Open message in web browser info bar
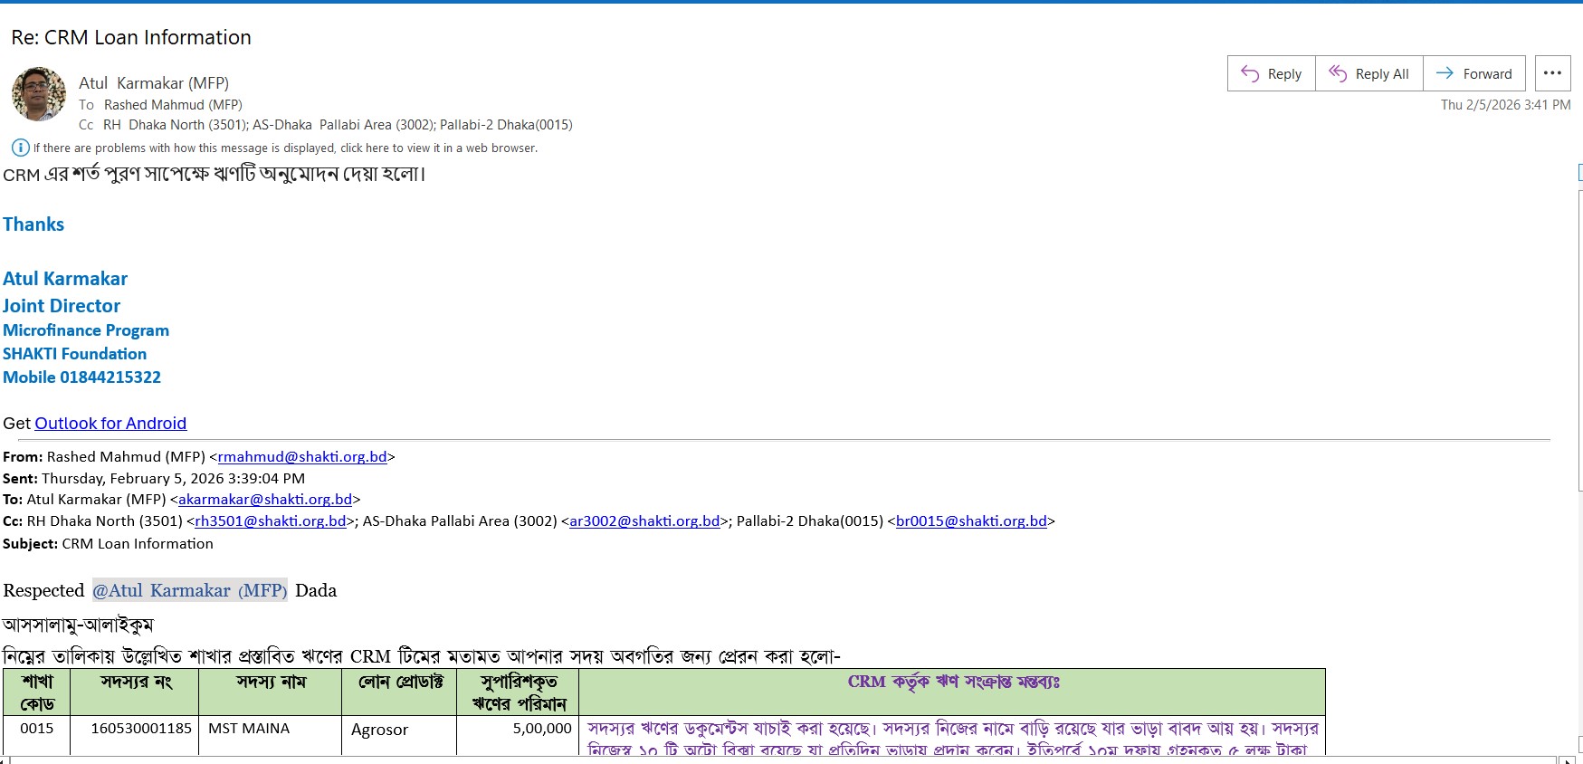The width and height of the screenshot is (1583, 764). 285,148
